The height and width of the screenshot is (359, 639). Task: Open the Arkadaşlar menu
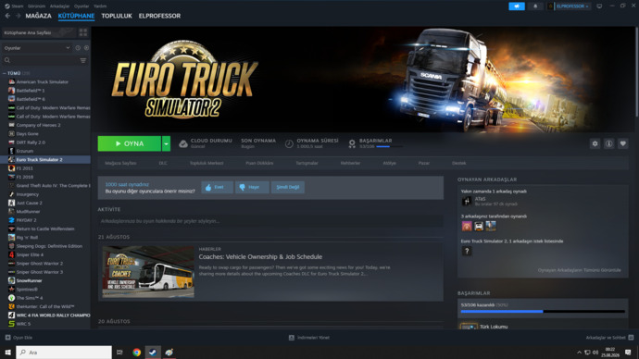(59, 6)
